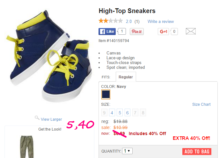Click the Google plus count bubble
This screenshot has height=158, width=219.
tap(174, 32)
